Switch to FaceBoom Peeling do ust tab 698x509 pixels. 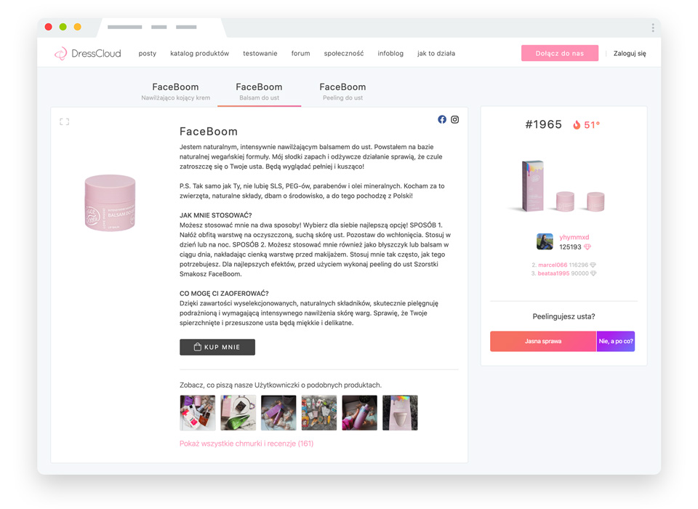(x=342, y=92)
